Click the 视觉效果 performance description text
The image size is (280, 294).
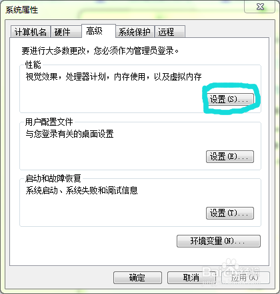113,77
